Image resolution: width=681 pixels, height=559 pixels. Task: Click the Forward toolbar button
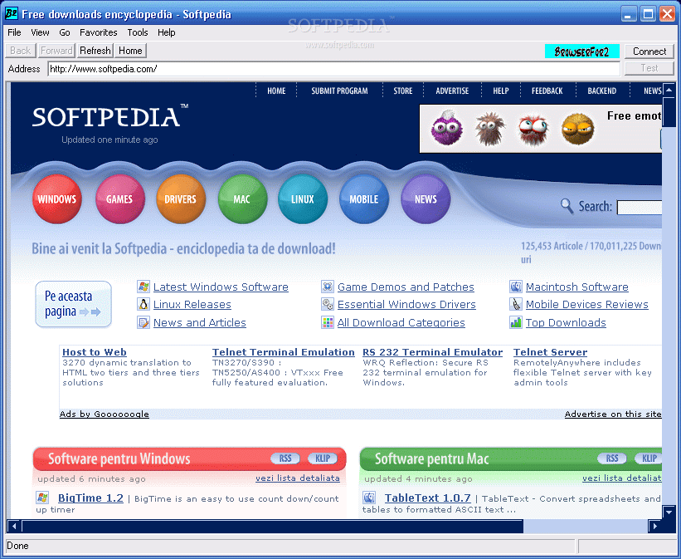(56, 51)
